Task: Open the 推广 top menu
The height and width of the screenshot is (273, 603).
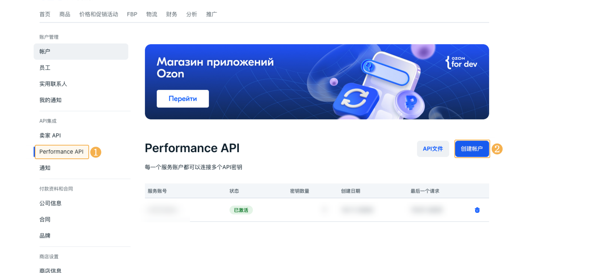Action: (211, 14)
